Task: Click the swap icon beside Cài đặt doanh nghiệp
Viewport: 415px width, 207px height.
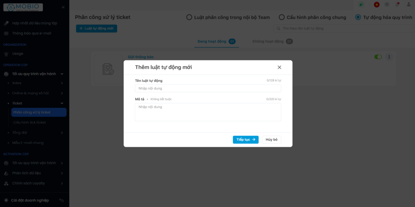Action: pos(62,200)
